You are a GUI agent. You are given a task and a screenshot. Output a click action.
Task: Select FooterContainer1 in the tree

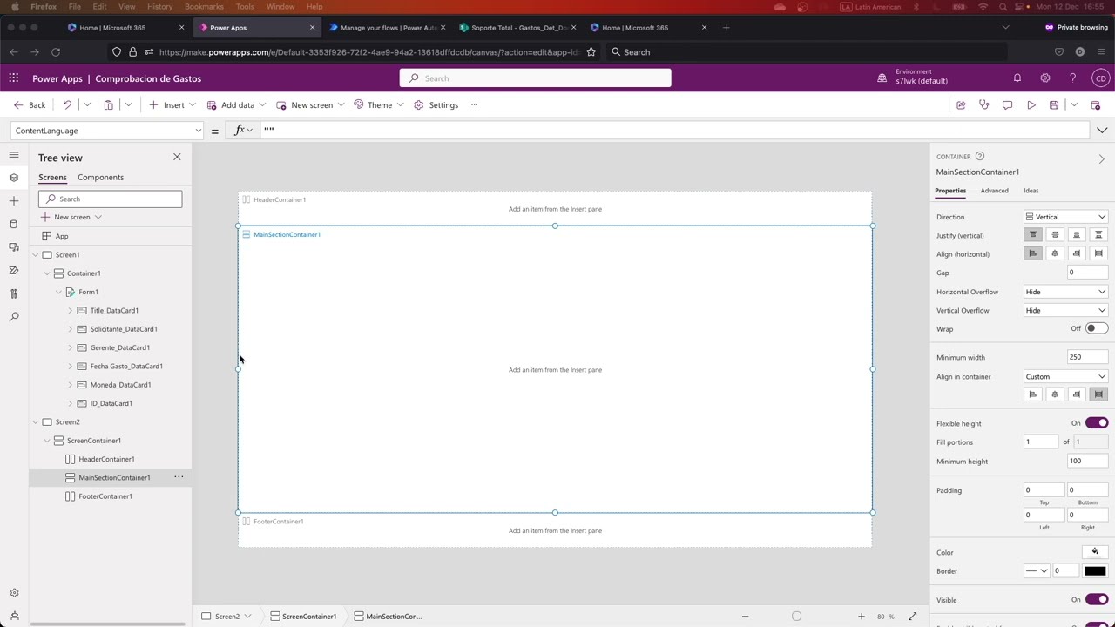click(x=105, y=496)
